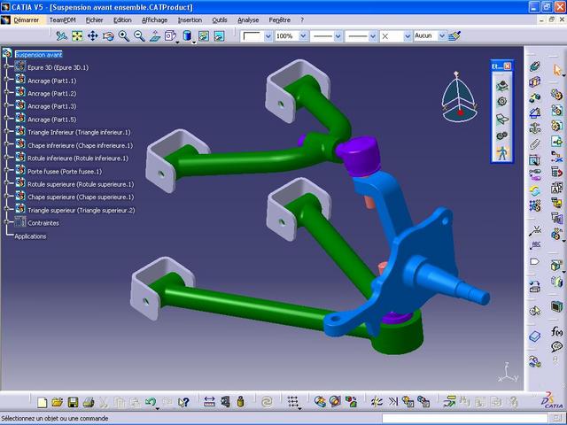
Task: Open the graphic color dropdown
Action: click(268, 36)
